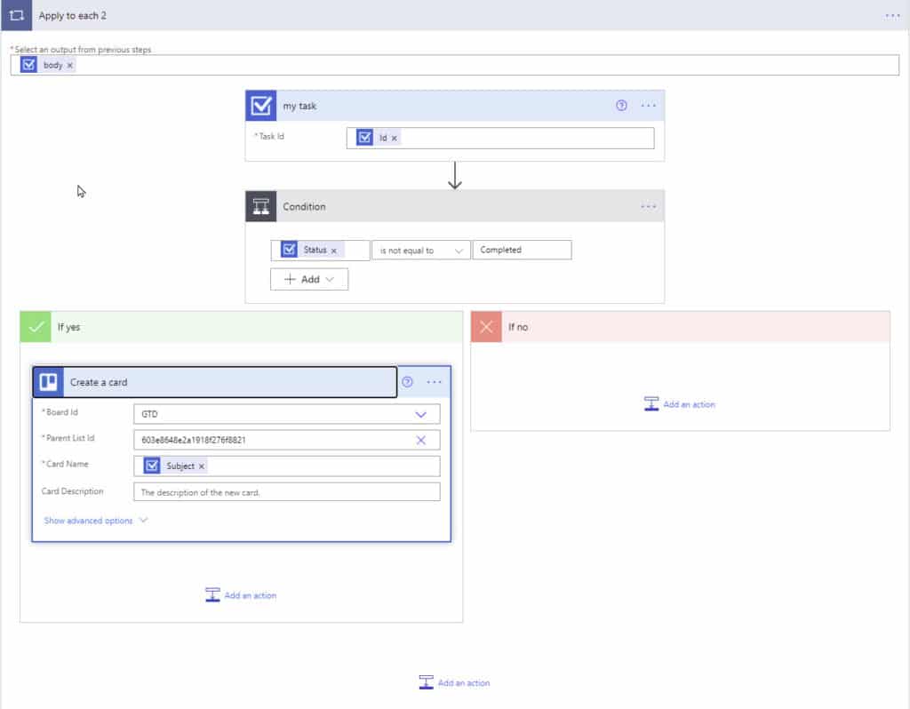Open help for the my task action
The image size is (910, 709).
[x=621, y=105]
